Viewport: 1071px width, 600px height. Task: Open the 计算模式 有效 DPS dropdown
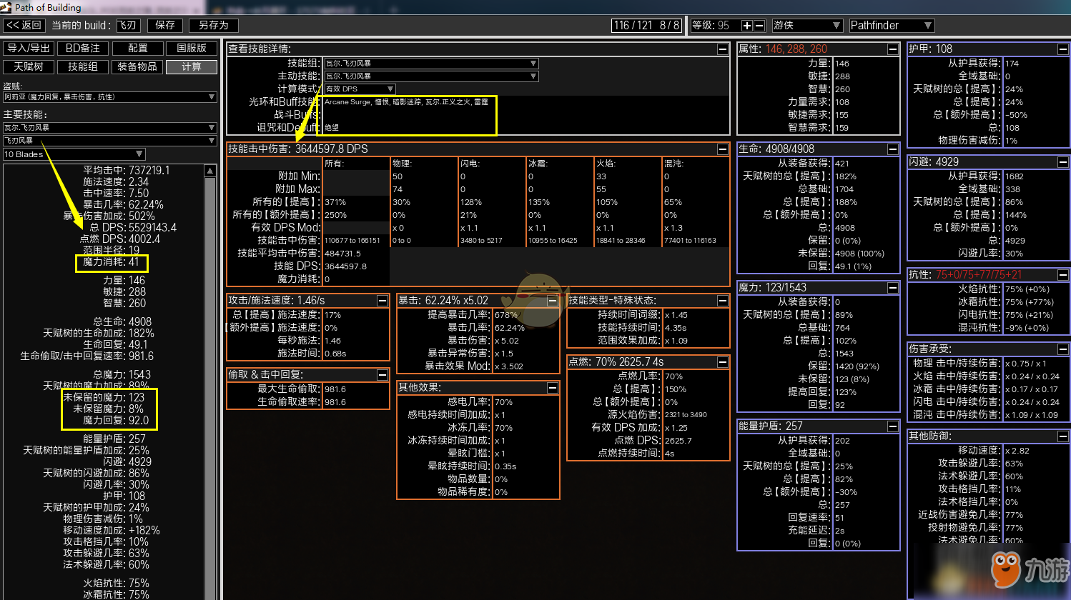(x=360, y=89)
